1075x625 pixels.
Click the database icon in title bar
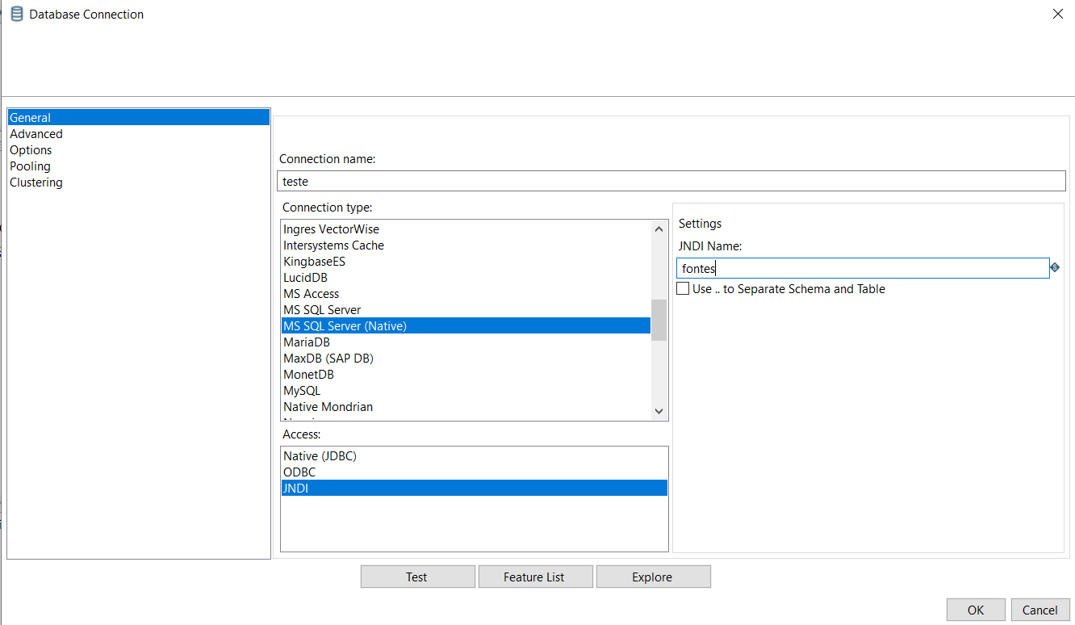click(16, 14)
